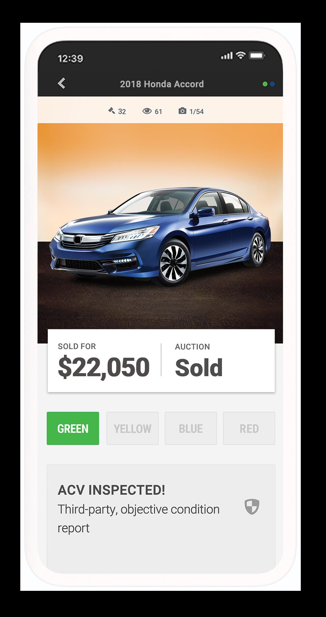Image resolution: width=326 pixels, height=617 pixels.
Task: Select the RED light button
Action: click(249, 428)
